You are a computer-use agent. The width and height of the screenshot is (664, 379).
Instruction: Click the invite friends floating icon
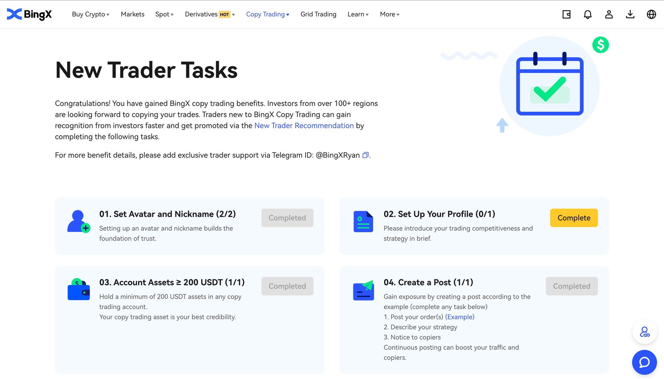click(x=644, y=332)
